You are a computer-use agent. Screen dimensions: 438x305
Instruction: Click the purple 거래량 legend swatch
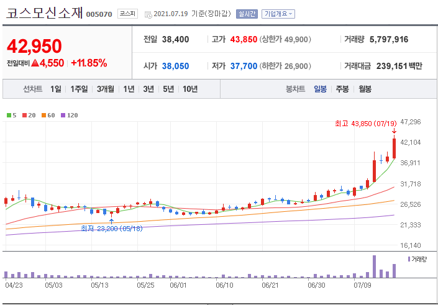[409, 259]
